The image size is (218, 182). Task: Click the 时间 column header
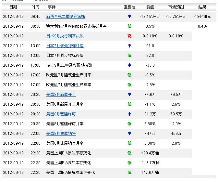[35, 7]
